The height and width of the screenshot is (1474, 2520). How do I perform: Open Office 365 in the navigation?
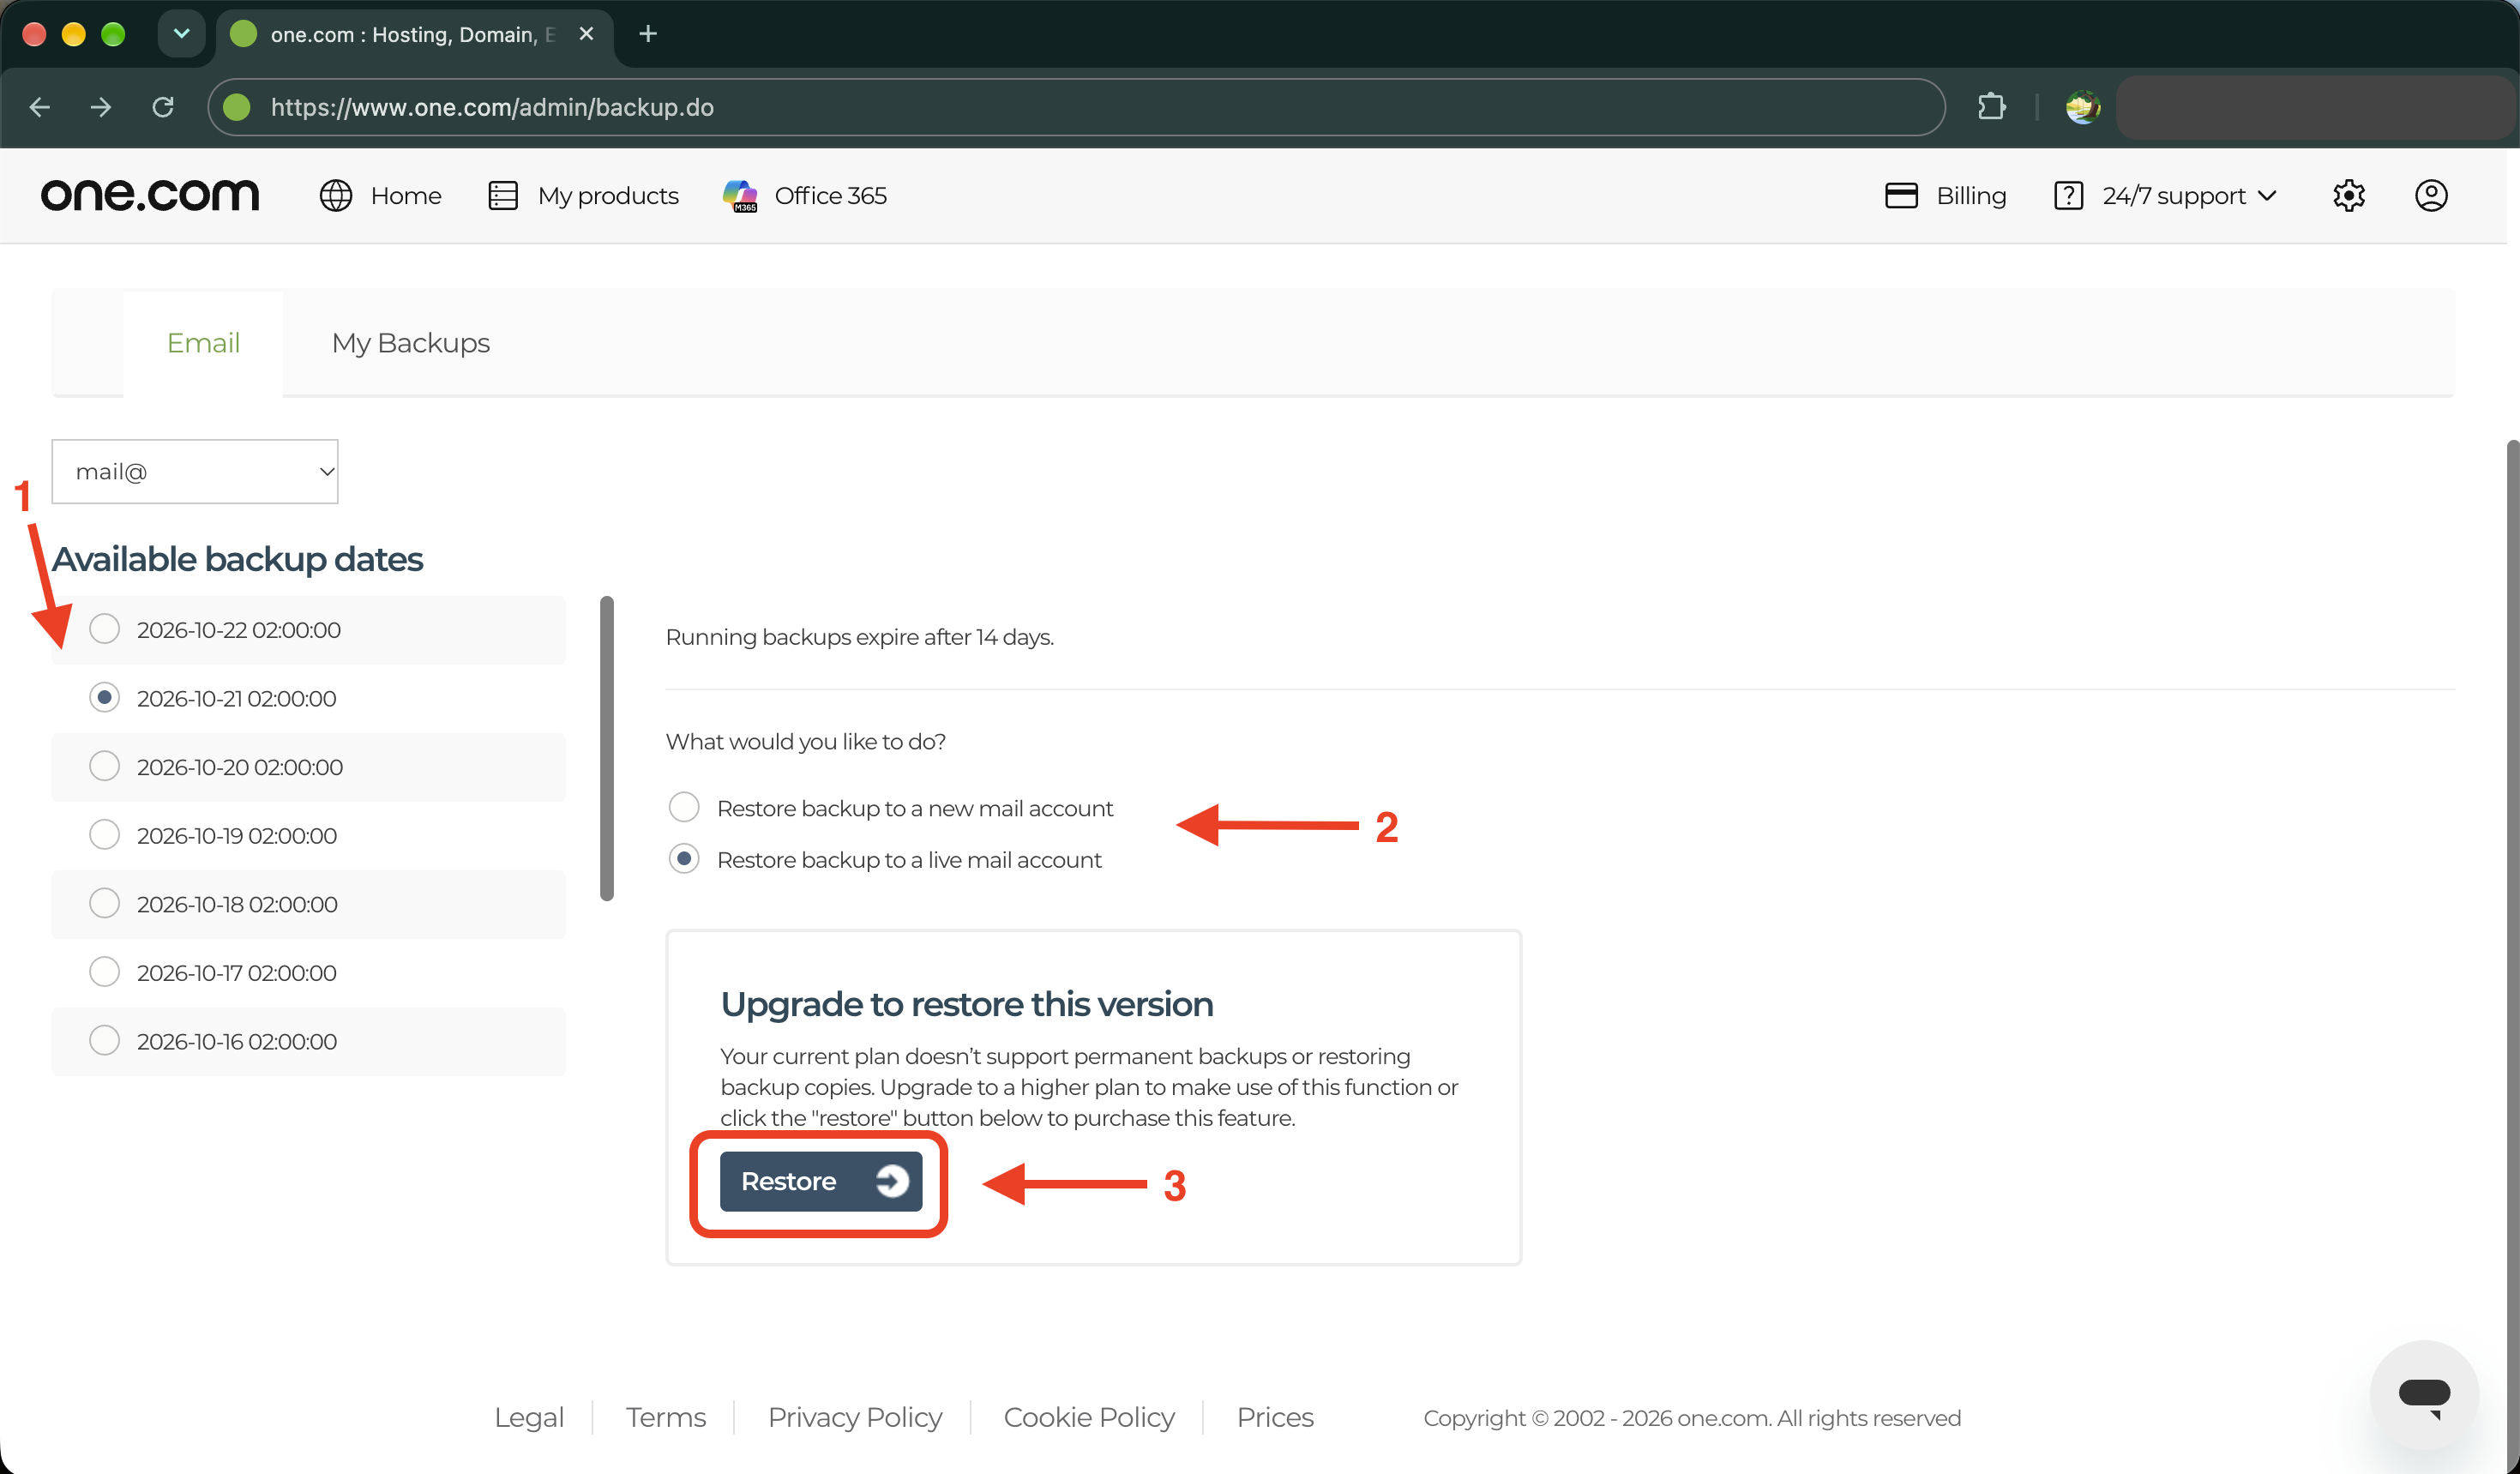pyautogui.click(x=830, y=195)
